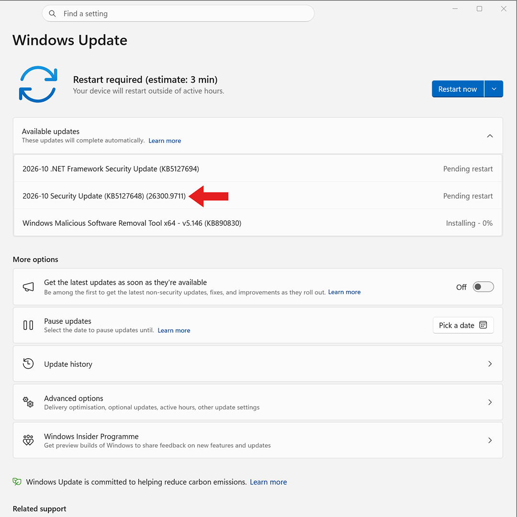517x517 pixels.
Task: Open Learn more link for latest updates
Action: pos(344,292)
